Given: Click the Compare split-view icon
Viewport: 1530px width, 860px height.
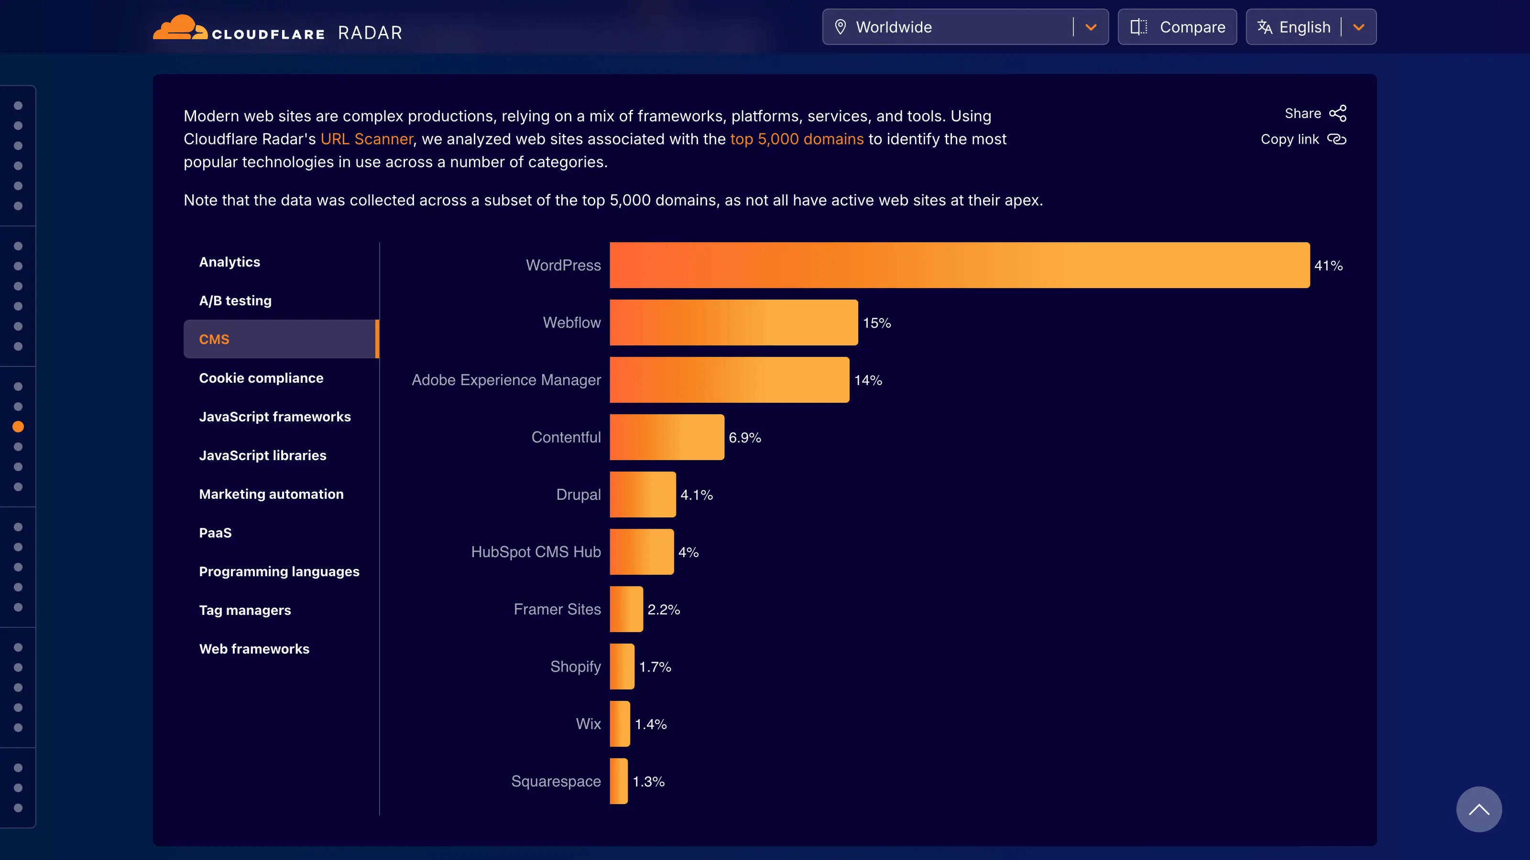Looking at the screenshot, I should [1138, 27].
